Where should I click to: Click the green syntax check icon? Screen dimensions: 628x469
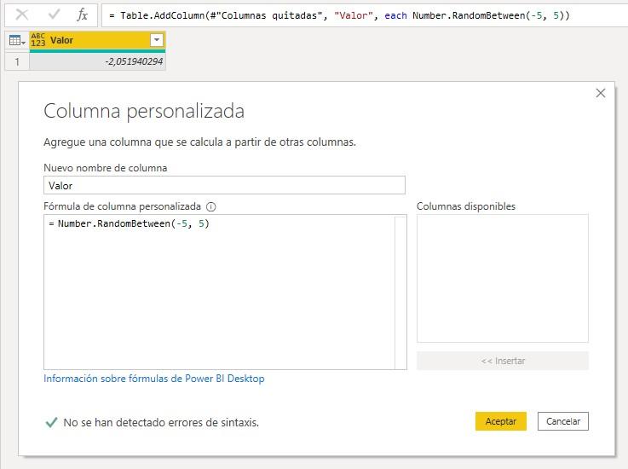click(x=51, y=422)
